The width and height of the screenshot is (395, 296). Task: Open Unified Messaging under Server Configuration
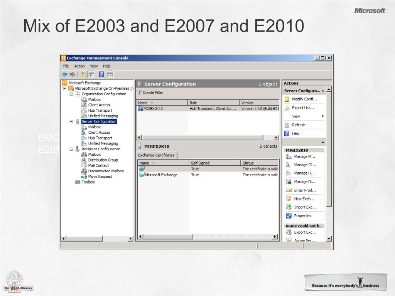click(103, 143)
